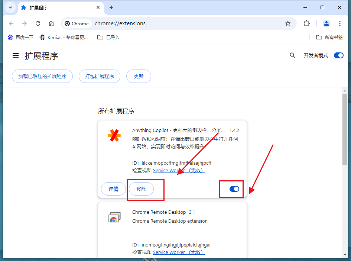
Task: Maximize the Chrome window
Action: (x=322, y=7)
